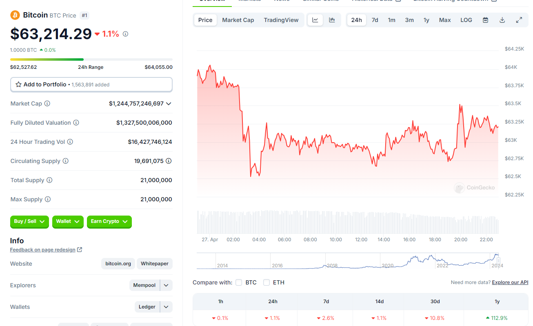The image size is (533, 326).
Task: Expand the Mempool explorers dropdown arrow
Action: point(166,285)
